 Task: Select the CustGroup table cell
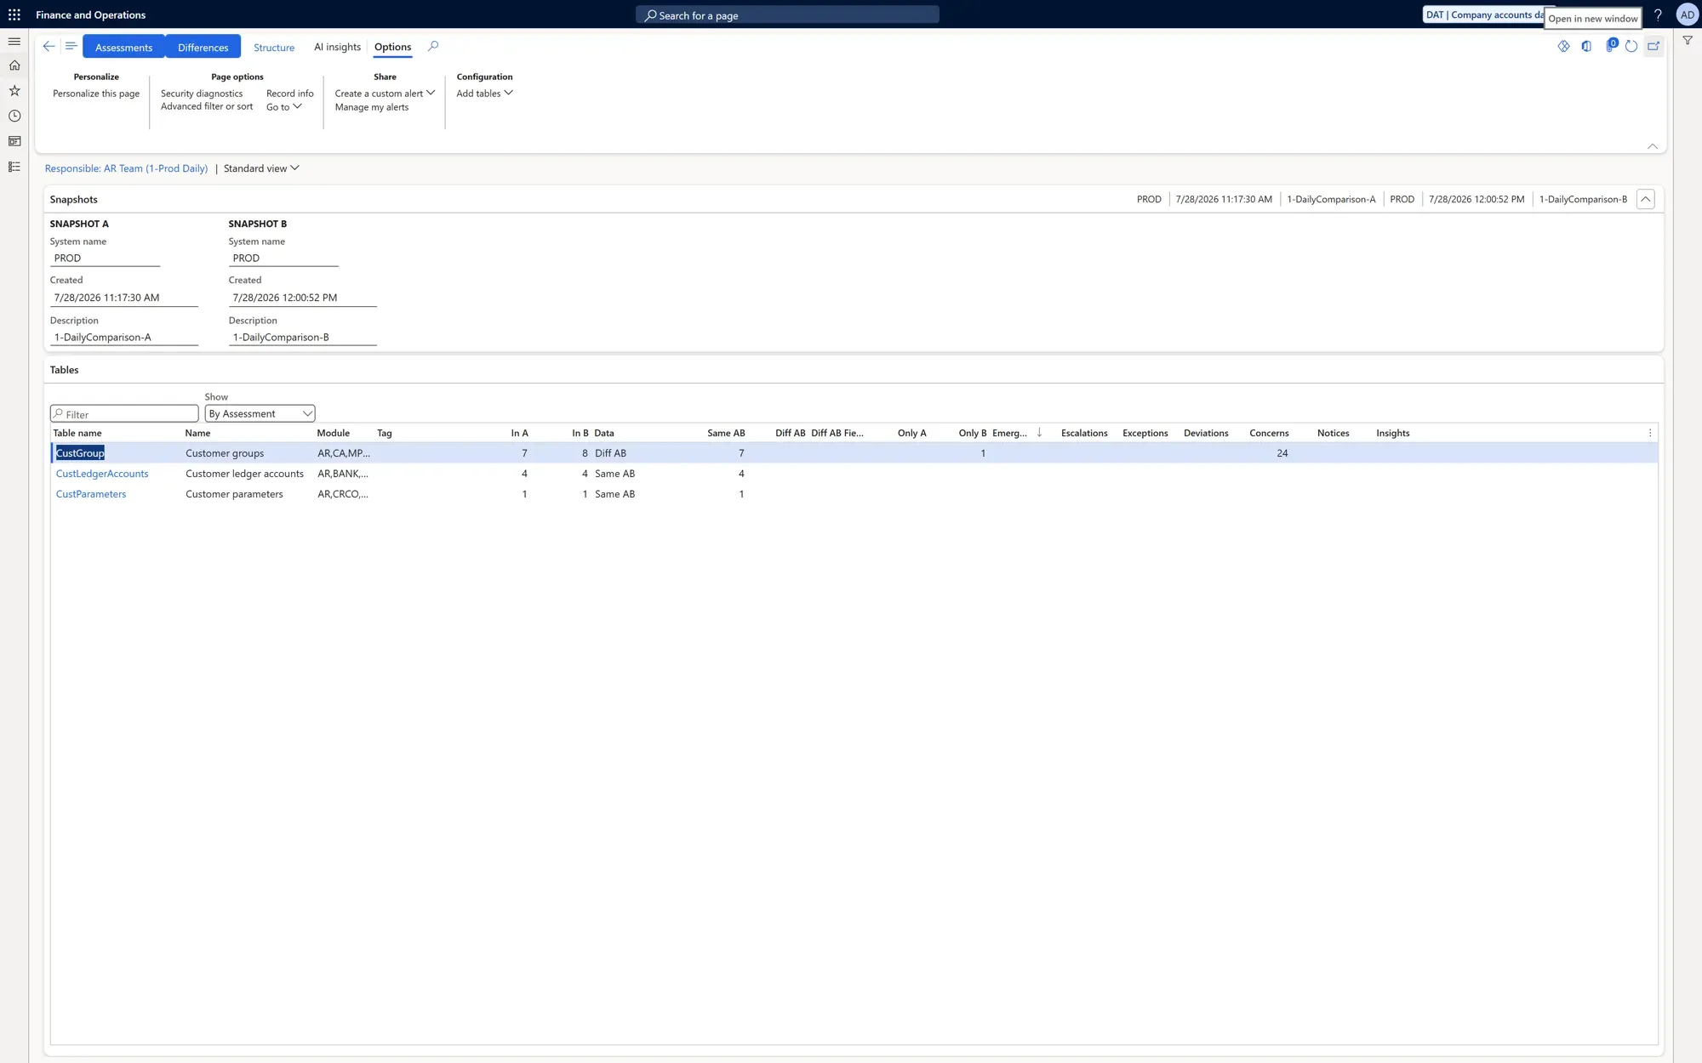point(80,453)
